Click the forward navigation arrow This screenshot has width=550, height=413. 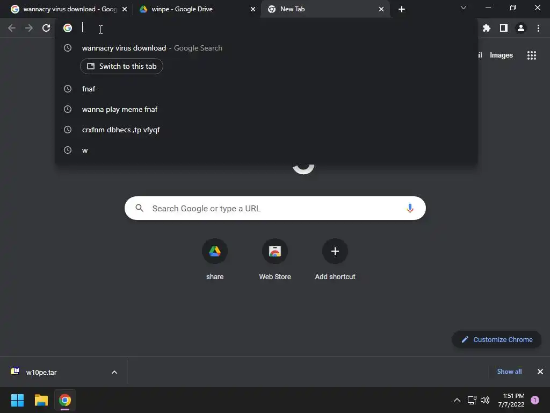click(x=29, y=28)
